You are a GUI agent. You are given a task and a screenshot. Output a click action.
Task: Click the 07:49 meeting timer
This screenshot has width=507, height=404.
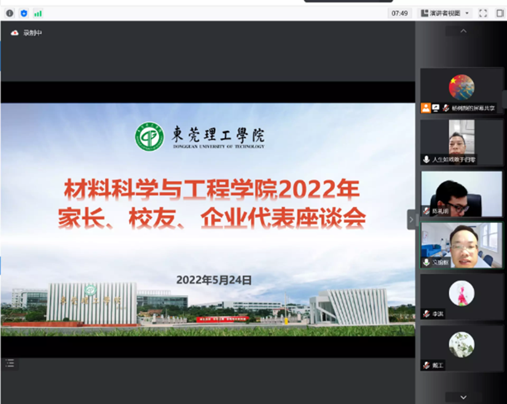pos(399,13)
